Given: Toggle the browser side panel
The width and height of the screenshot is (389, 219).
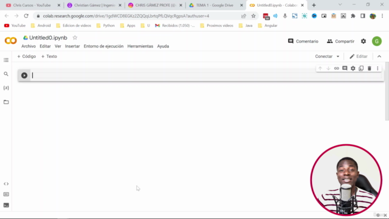Looking at the screenshot, I should click(x=363, y=16).
